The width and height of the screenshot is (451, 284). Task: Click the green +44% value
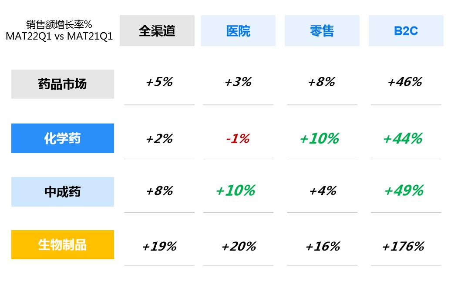(x=403, y=139)
